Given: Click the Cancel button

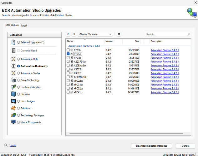Looking at the screenshot, I should click(185, 146).
